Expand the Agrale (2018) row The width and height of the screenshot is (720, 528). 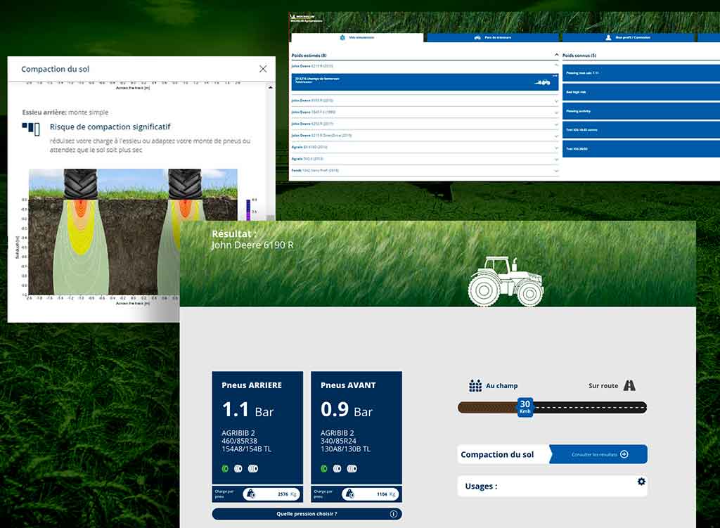click(557, 159)
